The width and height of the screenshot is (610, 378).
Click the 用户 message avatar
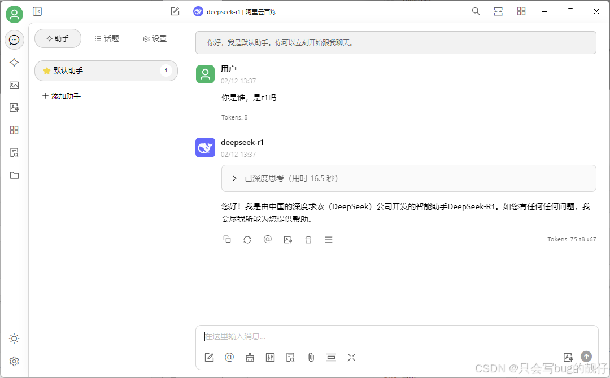tap(205, 74)
